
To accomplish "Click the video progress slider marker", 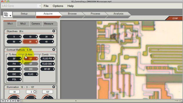I will click(76, 101).
